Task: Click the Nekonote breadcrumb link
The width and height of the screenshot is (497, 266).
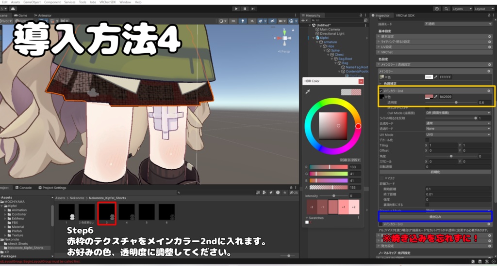Action: click(x=77, y=198)
